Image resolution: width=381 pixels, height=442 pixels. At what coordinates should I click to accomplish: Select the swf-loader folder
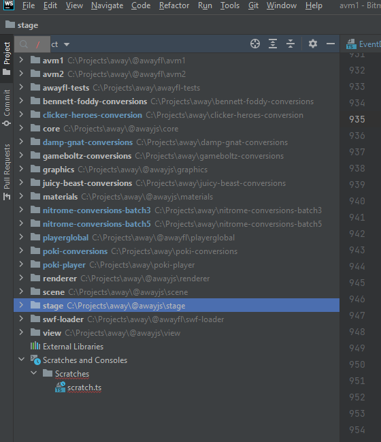pyautogui.click(x=177, y=319)
